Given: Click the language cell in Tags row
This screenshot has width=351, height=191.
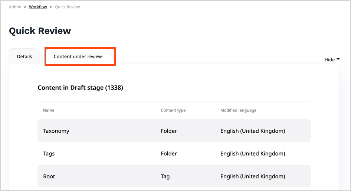Looking at the screenshot, I should click(253, 153).
